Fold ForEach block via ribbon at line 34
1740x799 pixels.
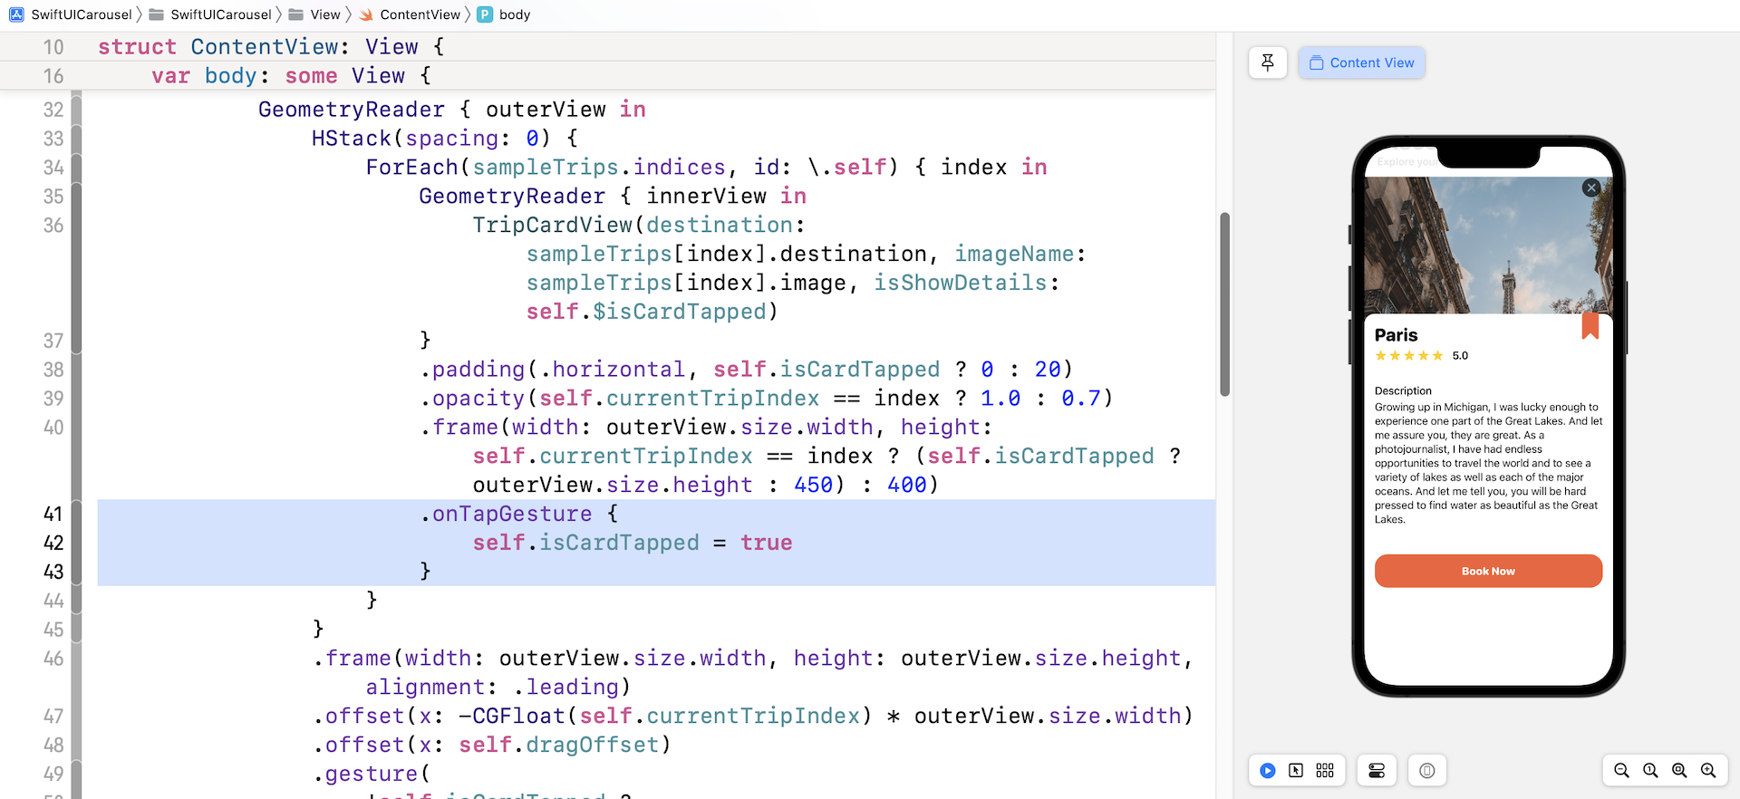click(76, 168)
